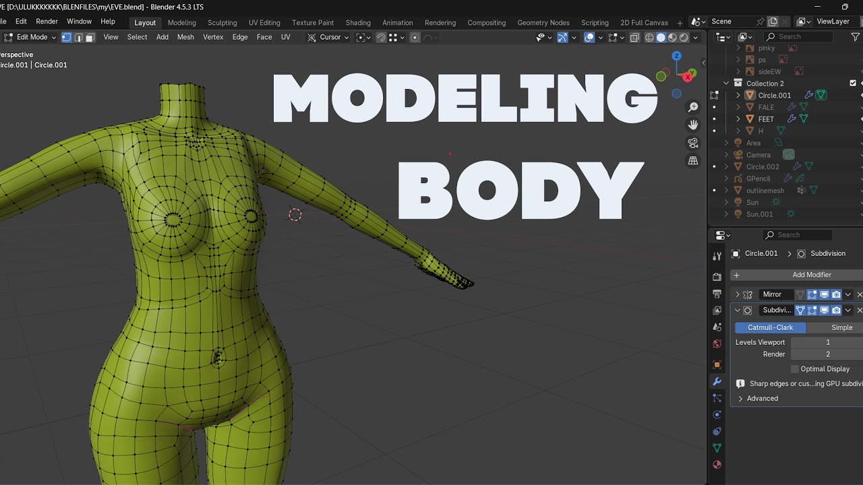Click the pan view hand icon
Image resolution: width=863 pixels, height=485 pixels.
pyautogui.click(x=693, y=125)
